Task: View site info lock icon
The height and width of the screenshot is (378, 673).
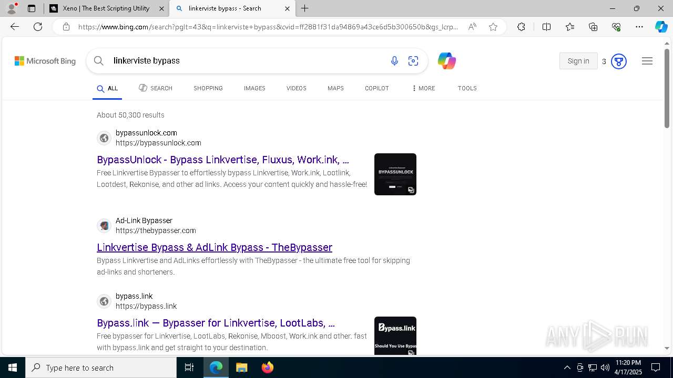Action: 66,27
